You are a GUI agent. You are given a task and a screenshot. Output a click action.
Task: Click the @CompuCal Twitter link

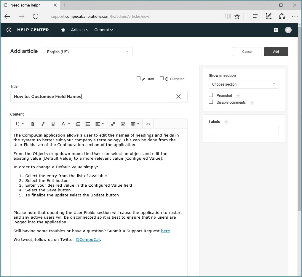tap(87, 239)
